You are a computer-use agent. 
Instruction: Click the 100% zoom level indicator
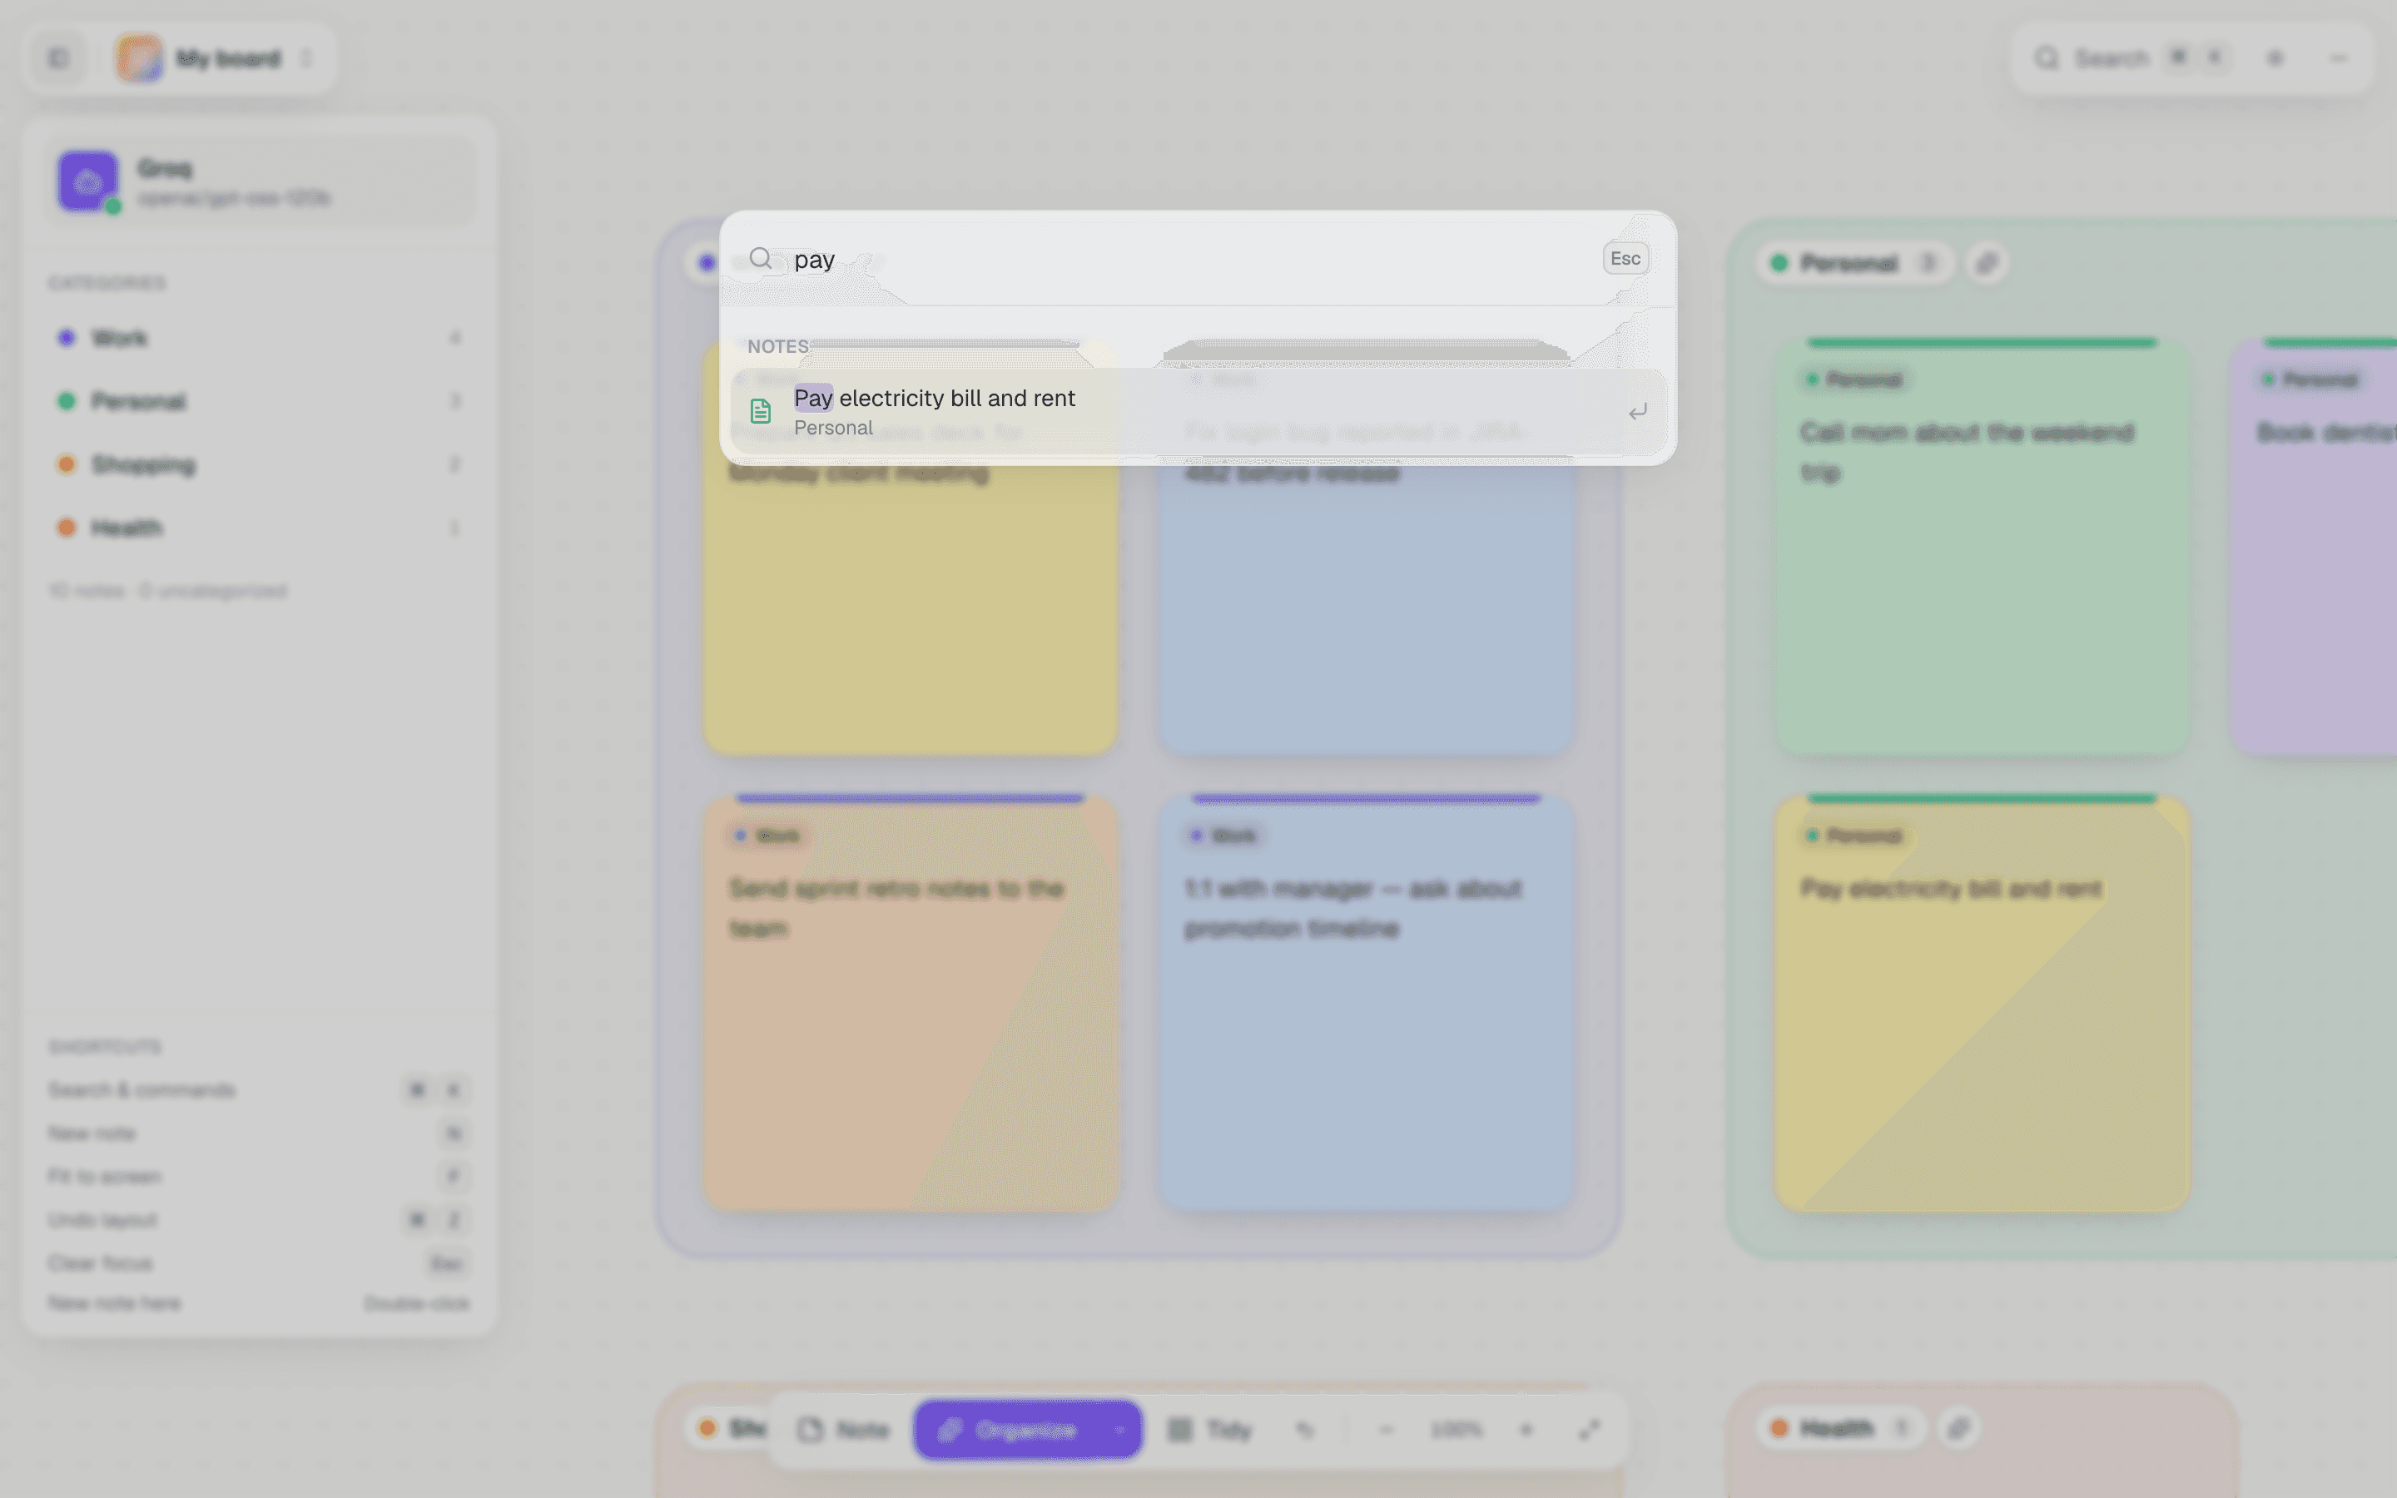tap(1456, 1430)
